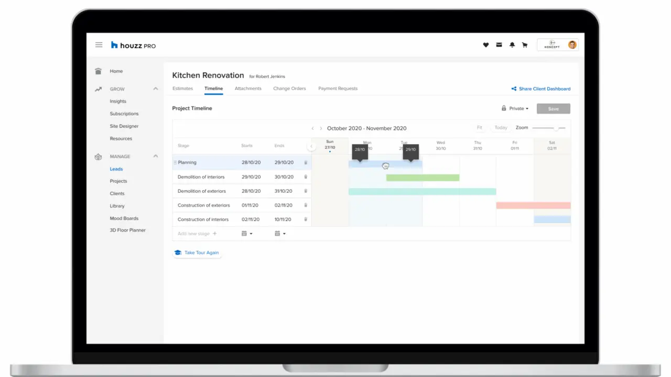Click the Planning stage name
Screen dimensions: 671x377
point(187,163)
